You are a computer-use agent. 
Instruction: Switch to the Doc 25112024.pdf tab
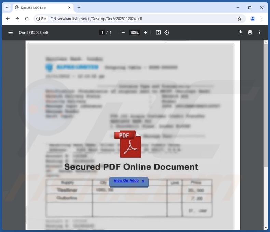[43, 8]
